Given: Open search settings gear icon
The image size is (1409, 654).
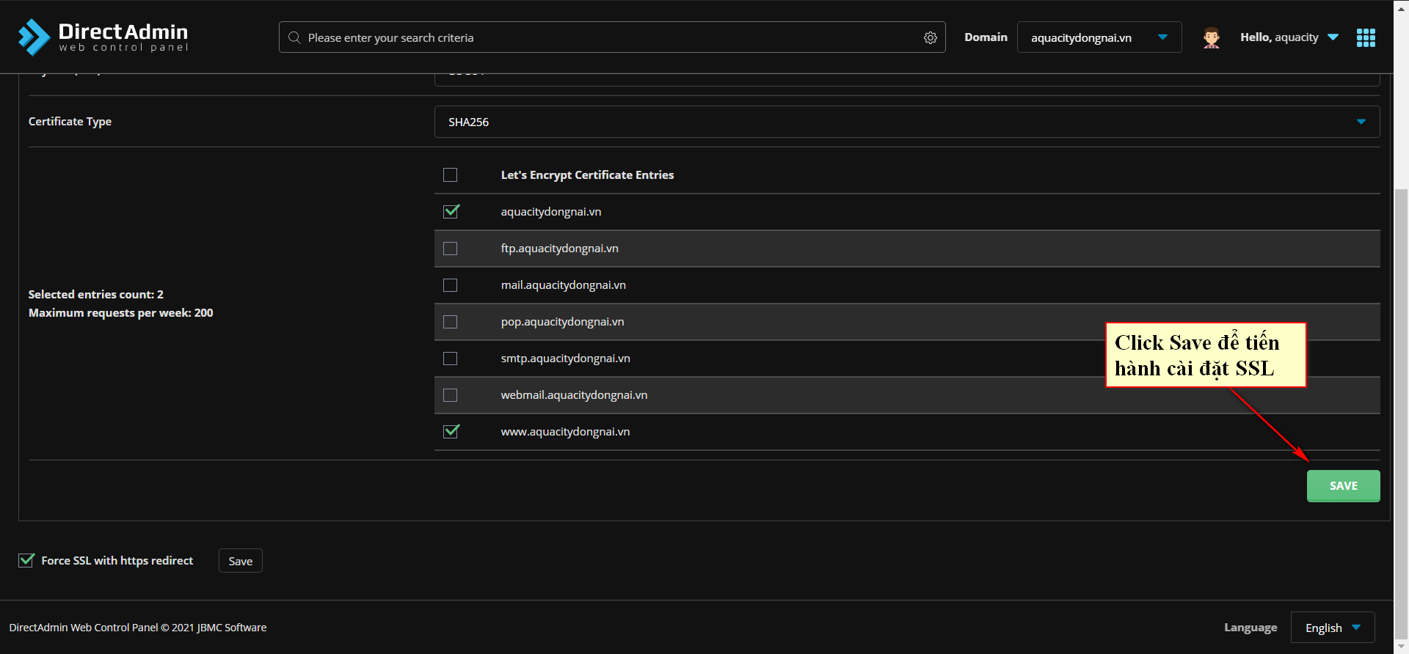Looking at the screenshot, I should (930, 37).
